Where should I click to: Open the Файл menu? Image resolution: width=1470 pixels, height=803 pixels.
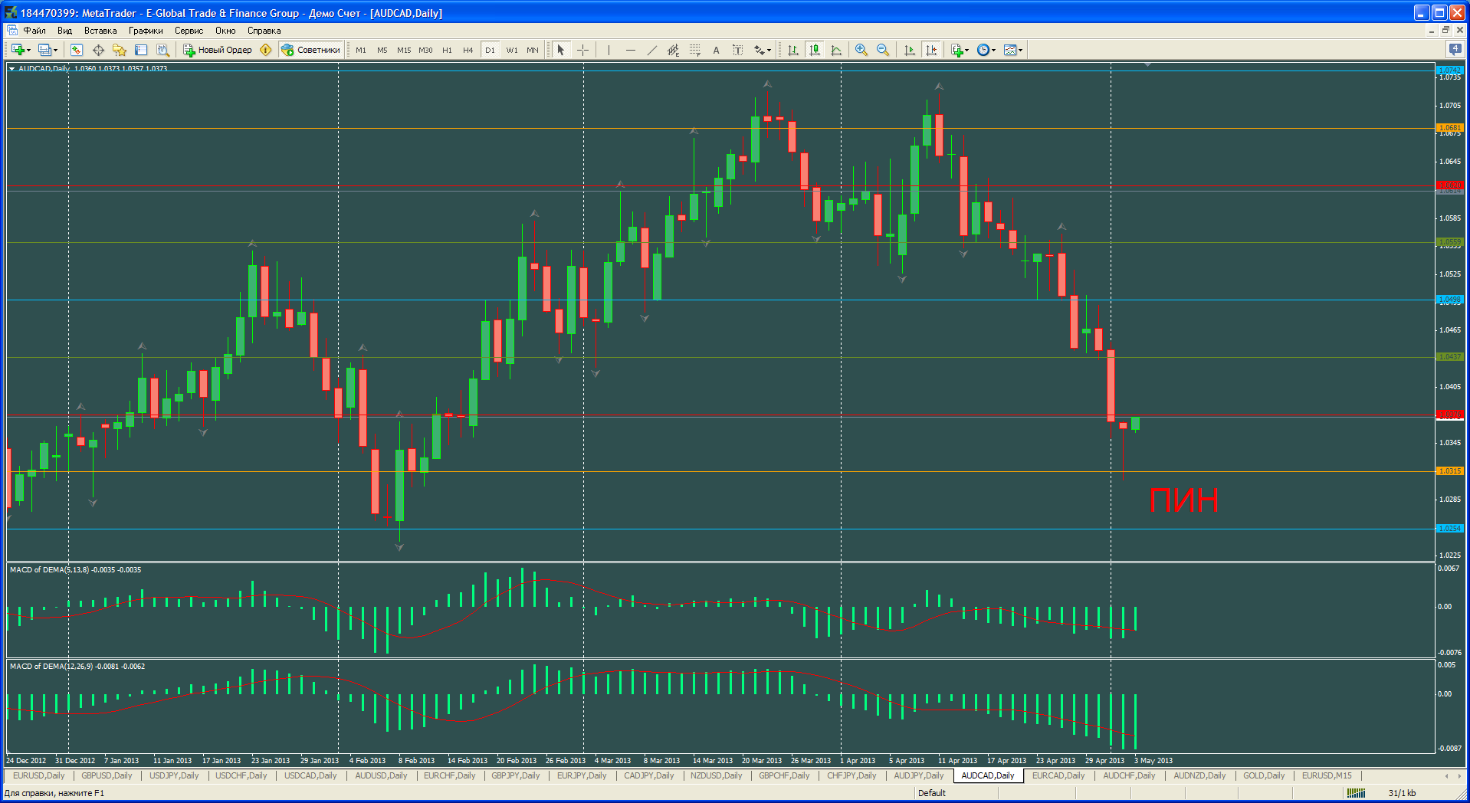pyautogui.click(x=34, y=31)
